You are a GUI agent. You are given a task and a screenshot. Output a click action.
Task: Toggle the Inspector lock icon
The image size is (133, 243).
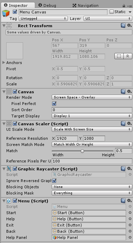[x=124, y=6]
